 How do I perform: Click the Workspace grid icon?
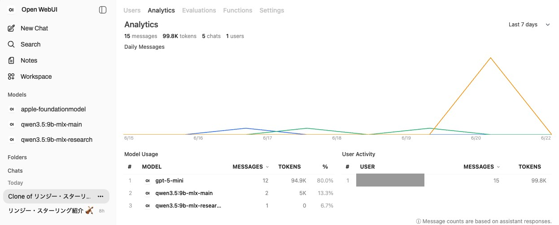click(x=12, y=76)
